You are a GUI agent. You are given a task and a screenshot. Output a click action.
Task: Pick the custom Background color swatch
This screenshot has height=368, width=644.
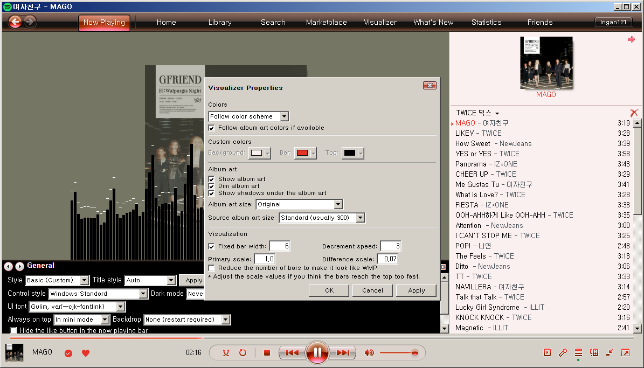[x=260, y=153]
